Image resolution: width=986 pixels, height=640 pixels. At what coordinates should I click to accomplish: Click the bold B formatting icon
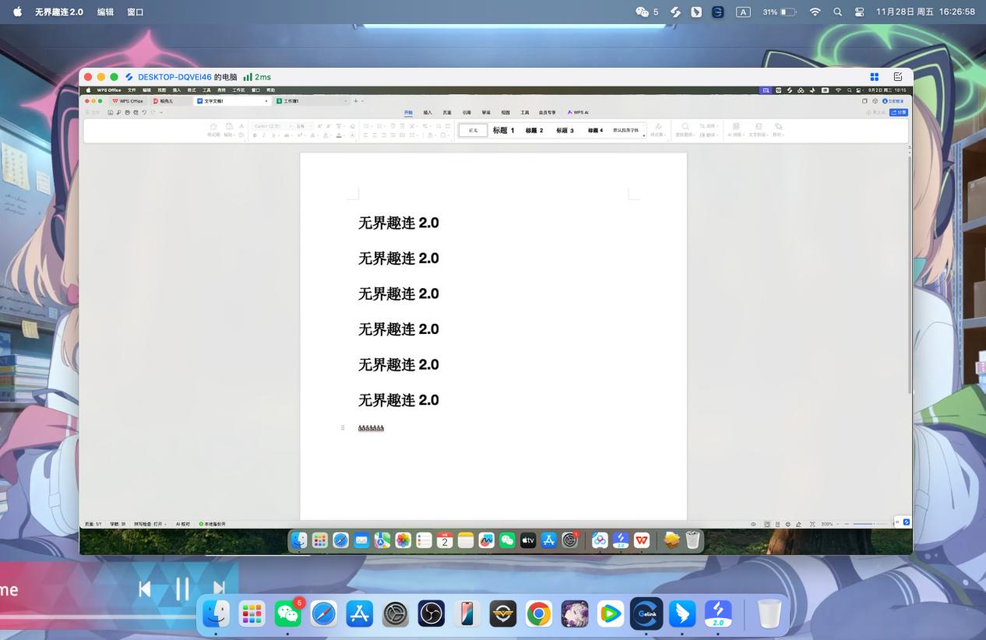(x=254, y=135)
